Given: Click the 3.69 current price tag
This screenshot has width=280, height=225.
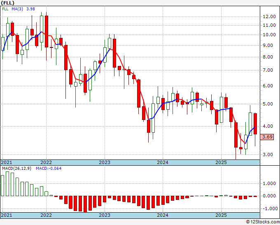Looking at the screenshot, I should tap(267, 137).
